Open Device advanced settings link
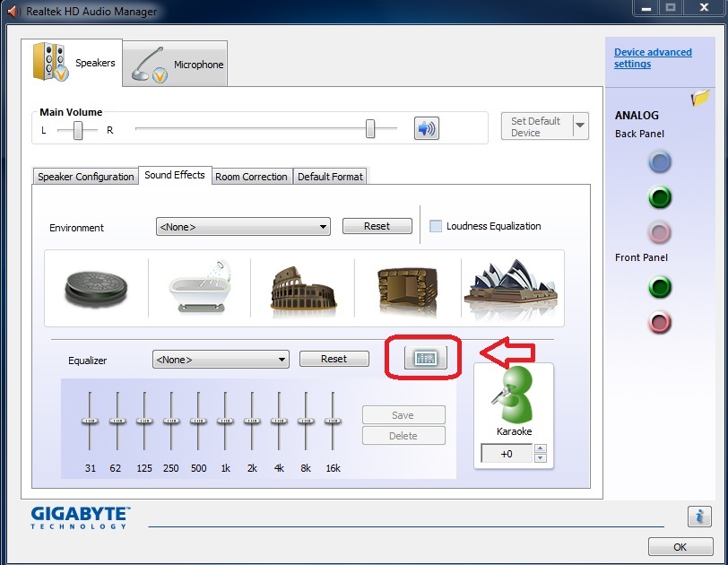728x565 pixels. coord(653,58)
